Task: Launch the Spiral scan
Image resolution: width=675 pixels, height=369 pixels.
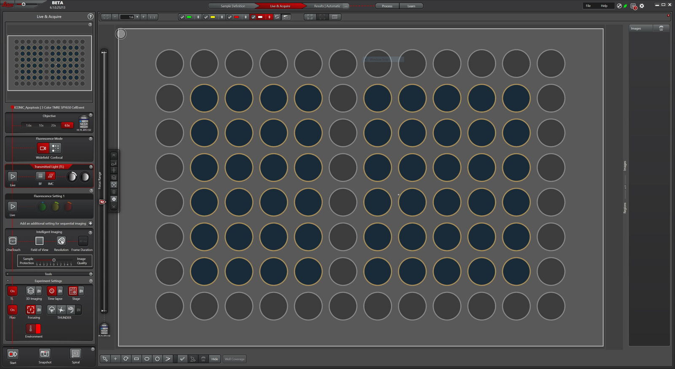Action: click(x=76, y=353)
